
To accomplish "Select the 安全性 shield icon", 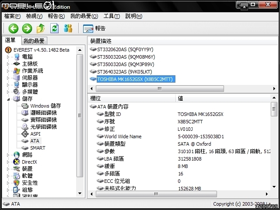I will coord(17,183).
